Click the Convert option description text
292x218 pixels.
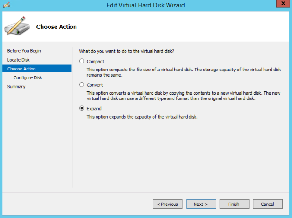click(x=184, y=95)
